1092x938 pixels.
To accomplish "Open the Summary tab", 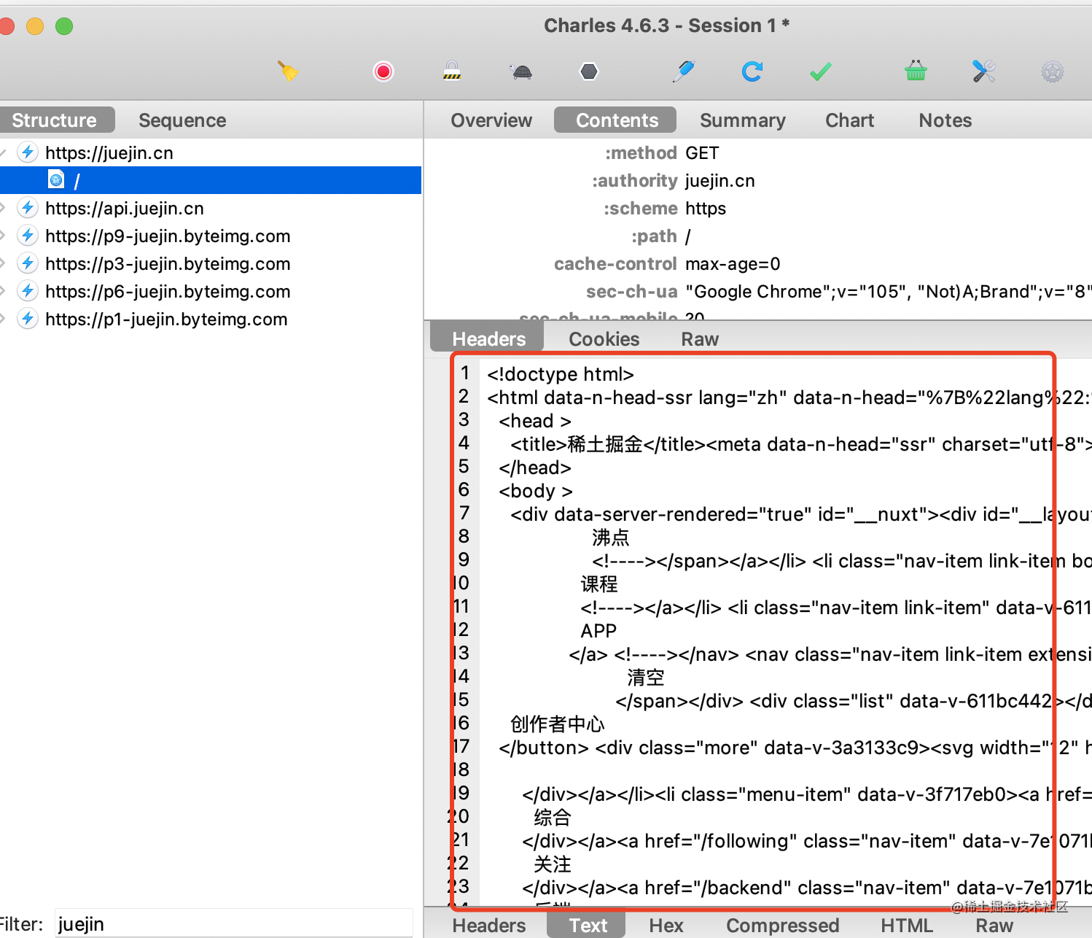I will [743, 120].
